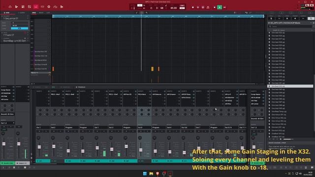Open the LIST view tab
Viewport: 315px width, 177px height.
48,13
